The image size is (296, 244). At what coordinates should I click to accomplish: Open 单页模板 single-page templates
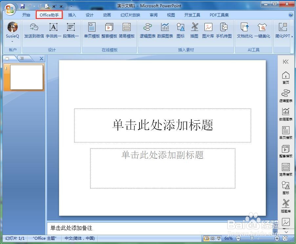tap(92, 31)
